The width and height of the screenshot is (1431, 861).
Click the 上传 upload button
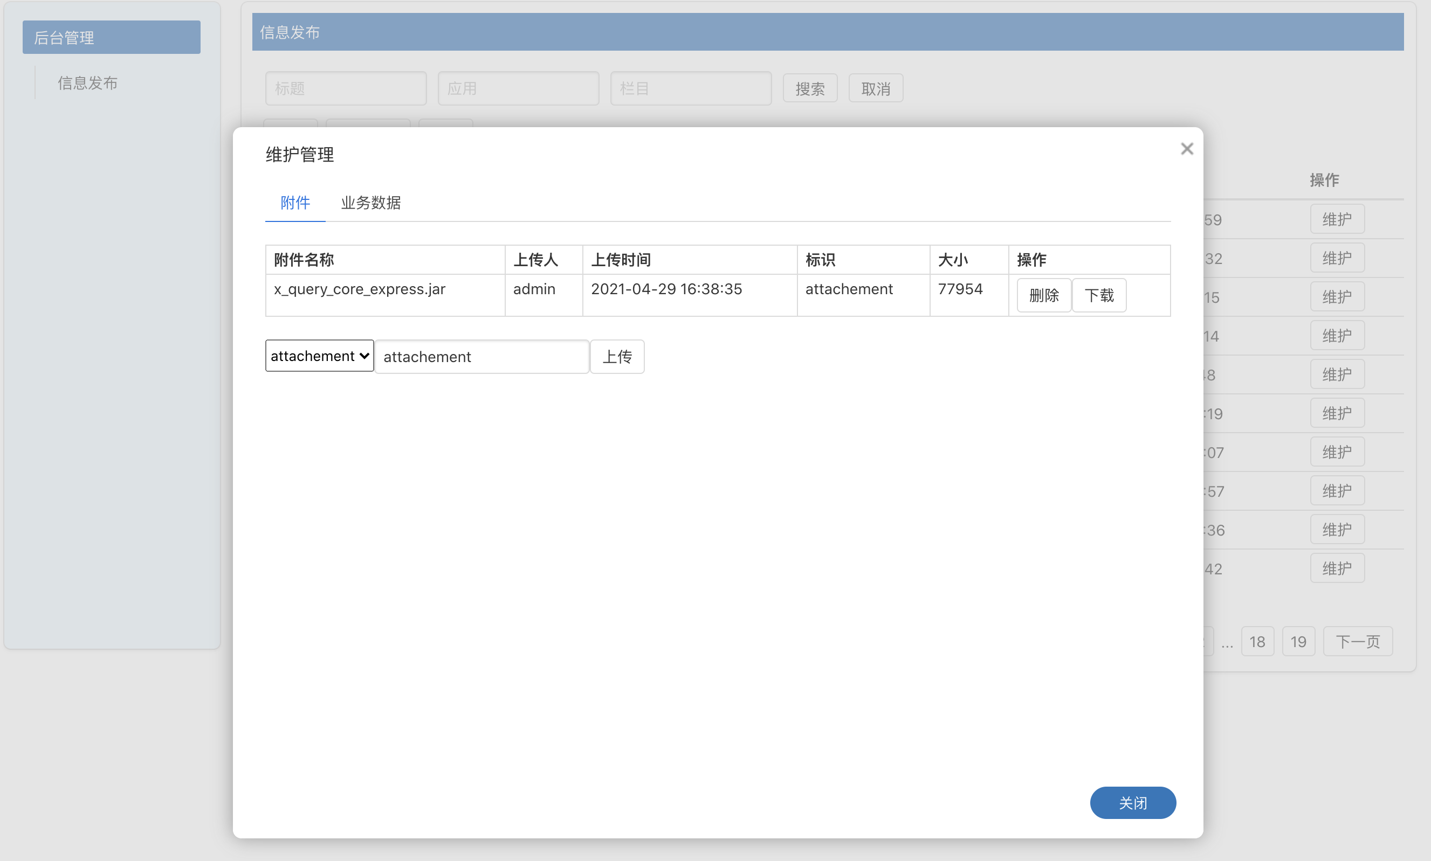click(x=617, y=356)
